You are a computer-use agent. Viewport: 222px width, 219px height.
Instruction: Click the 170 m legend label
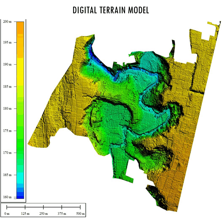pos(7,153)
